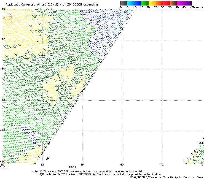Select the orange 25-30 knots legend segment
Image resolution: width=204 pixels, height=179 pixels.
tap(159, 3)
